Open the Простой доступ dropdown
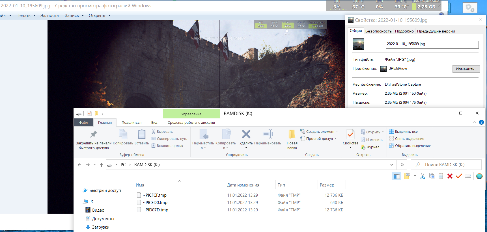Viewport: 487px width, 232px height. click(x=335, y=138)
